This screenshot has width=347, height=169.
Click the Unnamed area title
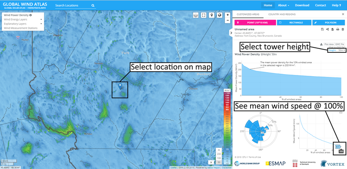244,29
